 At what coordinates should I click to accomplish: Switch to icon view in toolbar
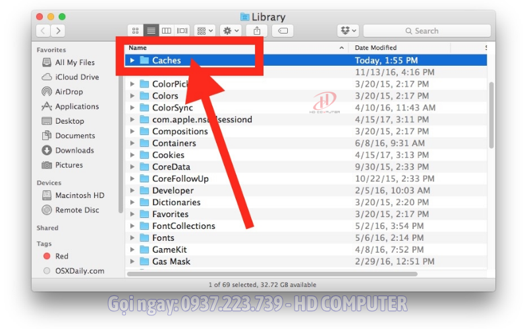pos(136,31)
